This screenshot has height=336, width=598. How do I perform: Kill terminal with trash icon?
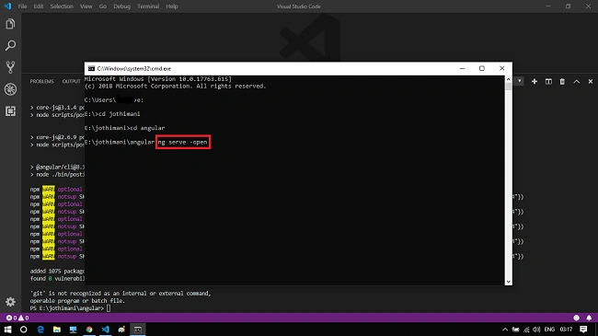(x=562, y=81)
